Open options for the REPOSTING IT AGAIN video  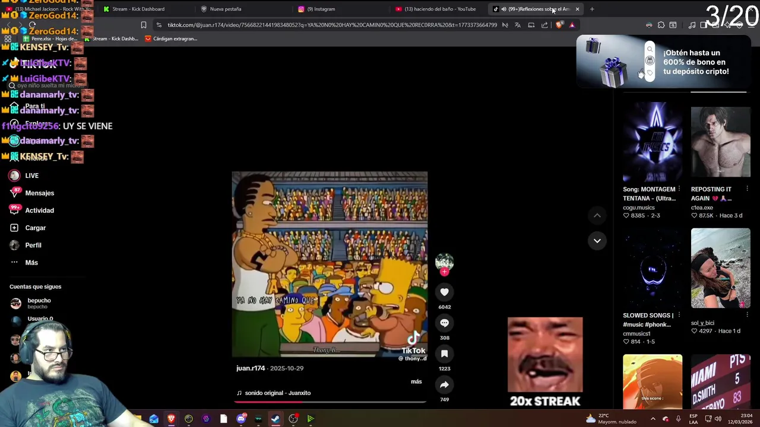pyautogui.click(x=747, y=189)
